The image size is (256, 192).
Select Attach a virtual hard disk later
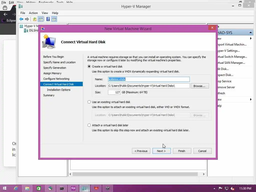(89, 125)
